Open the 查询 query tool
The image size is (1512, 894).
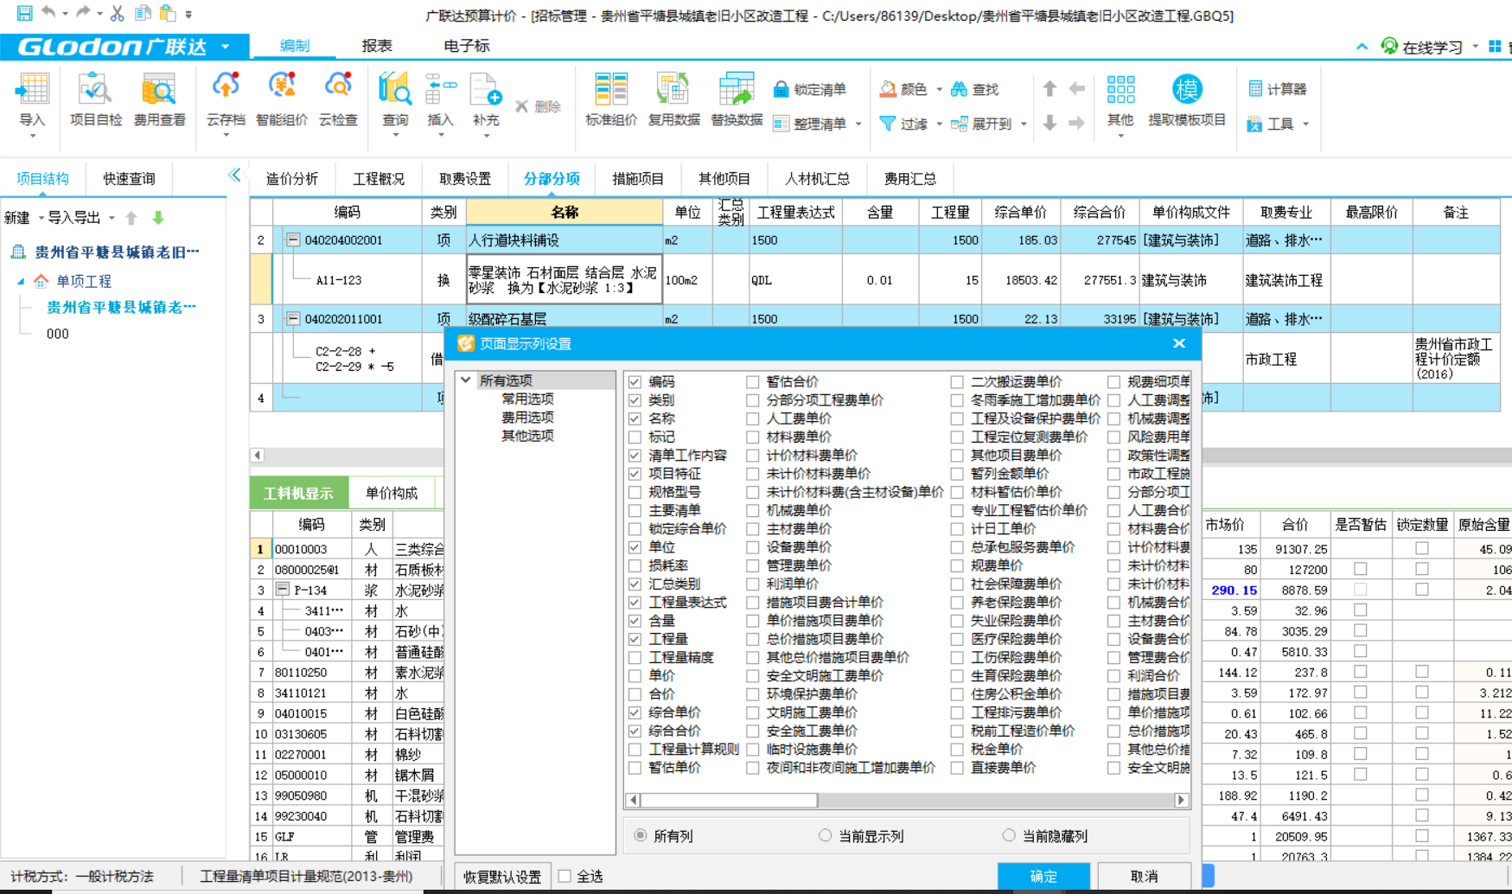coord(395,101)
